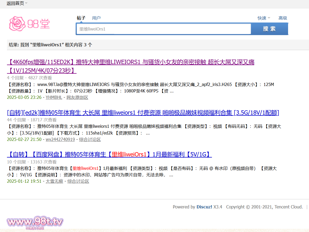The height and width of the screenshot is (232, 309).
Task: Switch to the 用户 search tab
Action: (x=96, y=18)
